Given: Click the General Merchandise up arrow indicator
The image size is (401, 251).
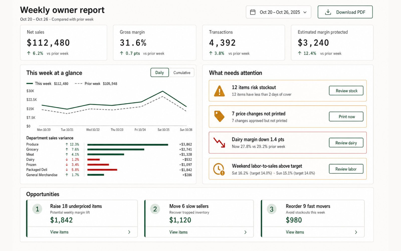Looking at the screenshot, I should pos(67,175).
